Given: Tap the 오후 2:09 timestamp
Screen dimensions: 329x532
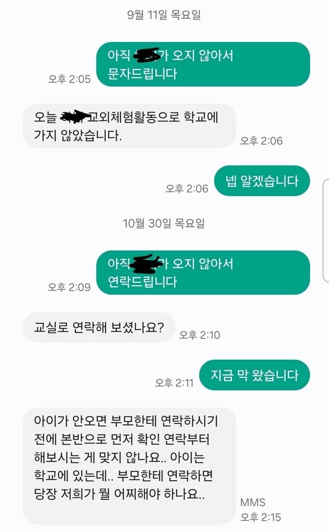Looking at the screenshot, I should (69, 287).
